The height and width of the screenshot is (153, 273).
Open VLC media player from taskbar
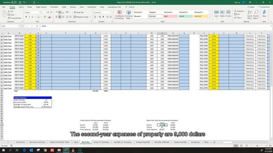73,150
